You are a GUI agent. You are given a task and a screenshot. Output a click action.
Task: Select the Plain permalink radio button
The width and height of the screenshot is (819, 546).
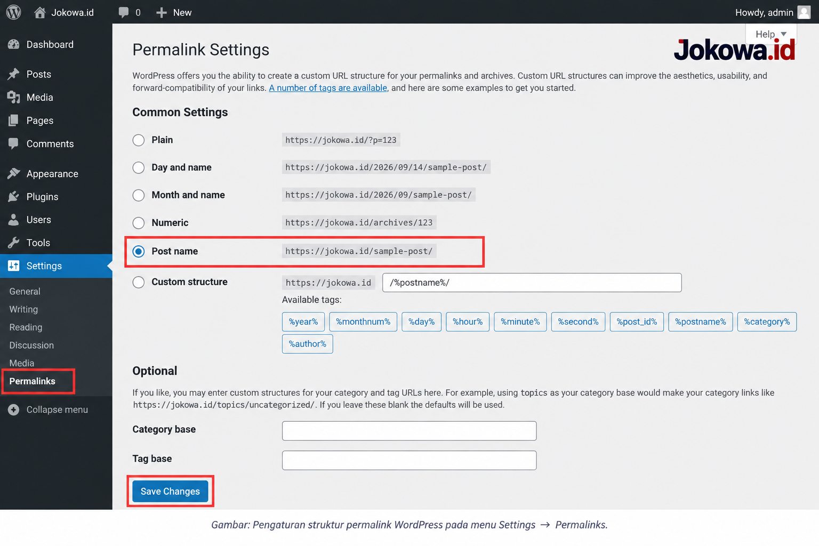(139, 140)
